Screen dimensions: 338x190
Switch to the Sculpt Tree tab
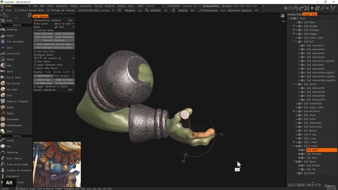click(309, 14)
